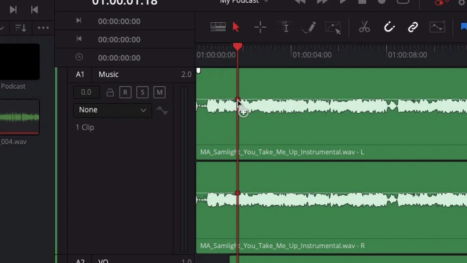Click the 0.0 volume value field
This screenshot has width=467, height=263.
click(86, 92)
